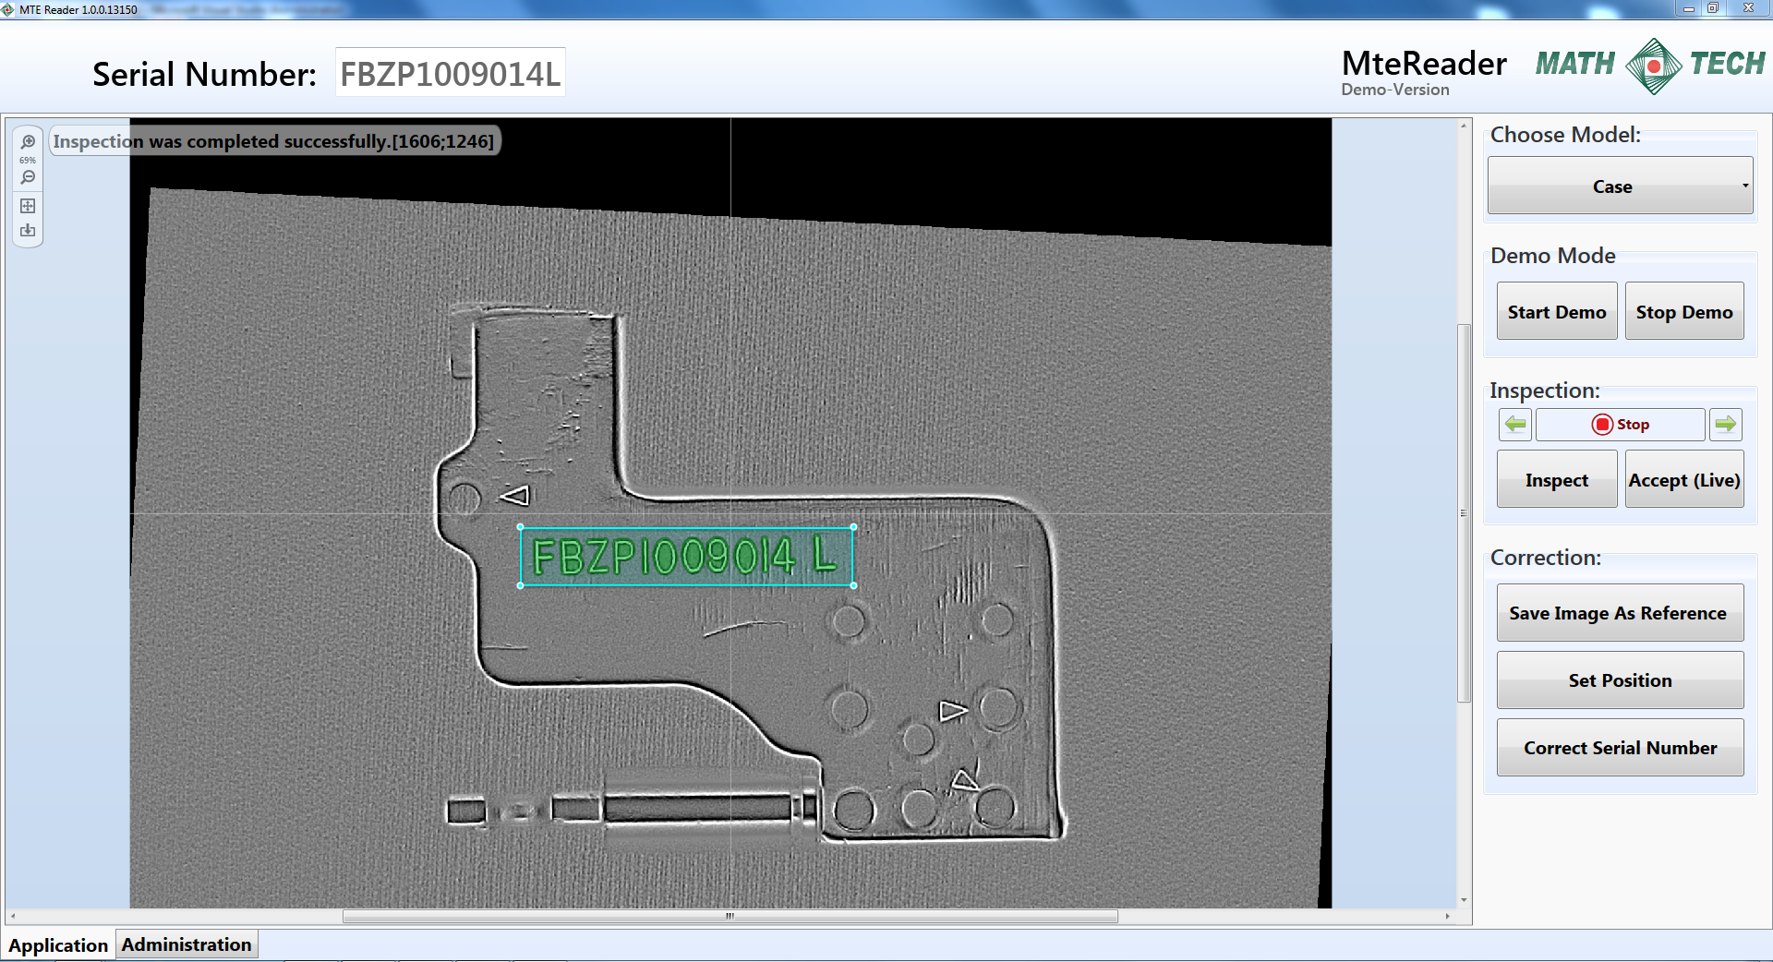
Task: Click the 69% zoom level text
Action: 28,160
